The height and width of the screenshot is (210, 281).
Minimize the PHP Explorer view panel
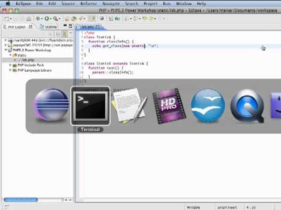click(65, 26)
